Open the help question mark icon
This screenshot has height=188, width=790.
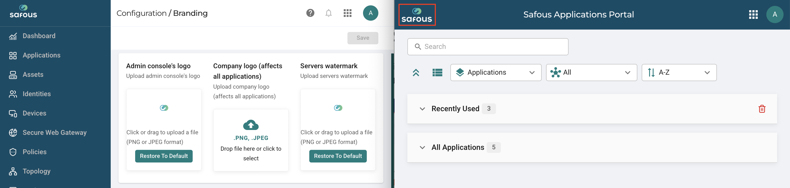pyautogui.click(x=310, y=13)
